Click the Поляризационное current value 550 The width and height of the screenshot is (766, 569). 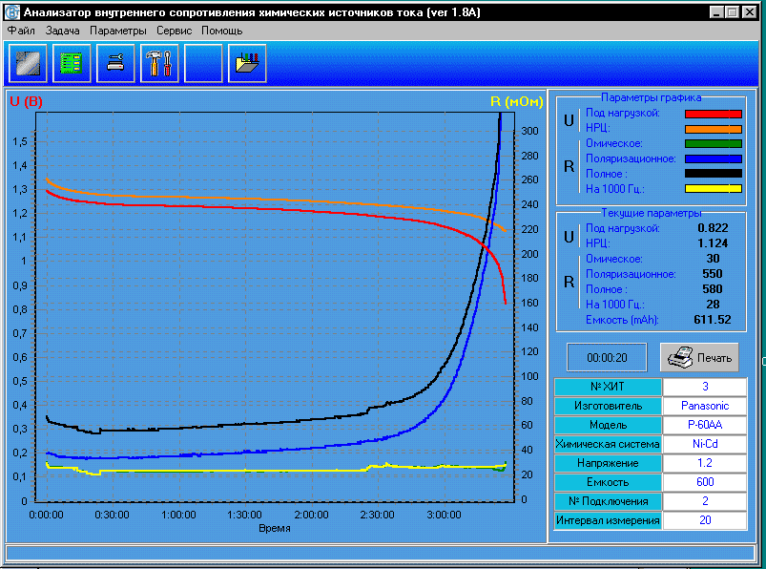[x=713, y=274]
